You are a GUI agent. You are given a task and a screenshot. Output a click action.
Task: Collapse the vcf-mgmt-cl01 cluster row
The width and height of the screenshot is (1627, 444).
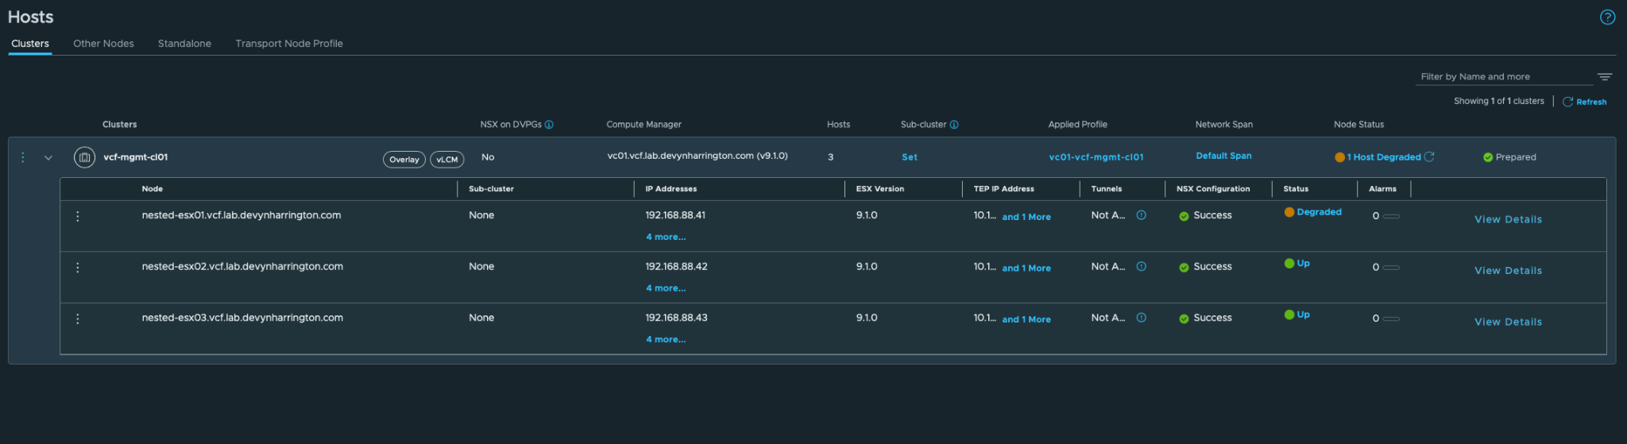pyautogui.click(x=48, y=157)
